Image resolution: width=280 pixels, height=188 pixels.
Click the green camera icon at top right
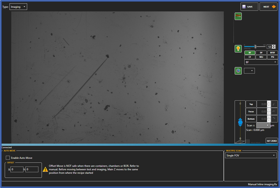pyautogui.click(x=238, y=16)
